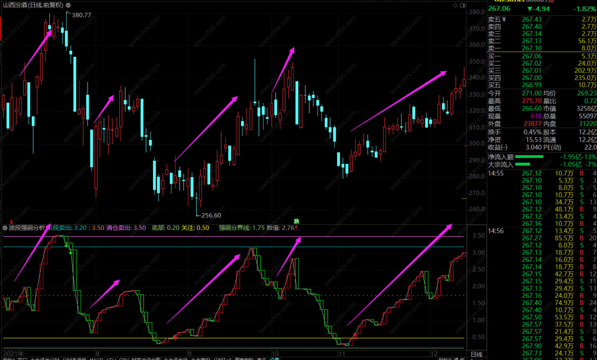Click the red buy signal arrow near November low

coord(355,335)
